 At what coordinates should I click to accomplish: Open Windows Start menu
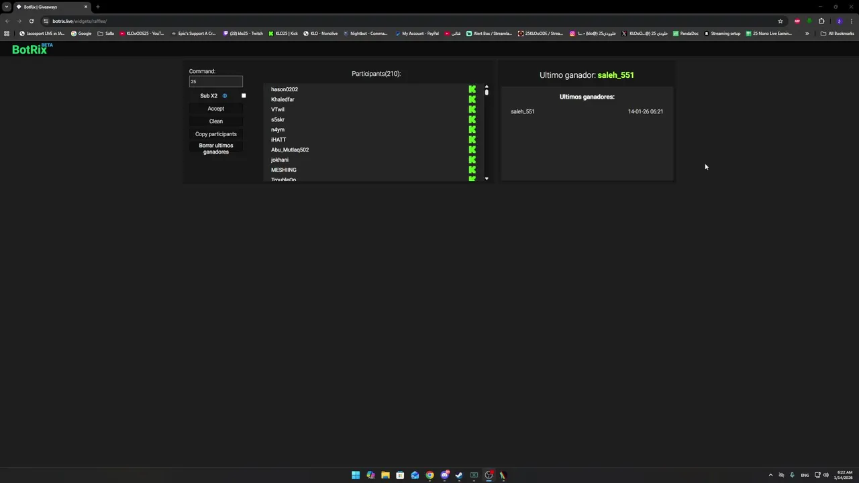click(x=356, y=475)
